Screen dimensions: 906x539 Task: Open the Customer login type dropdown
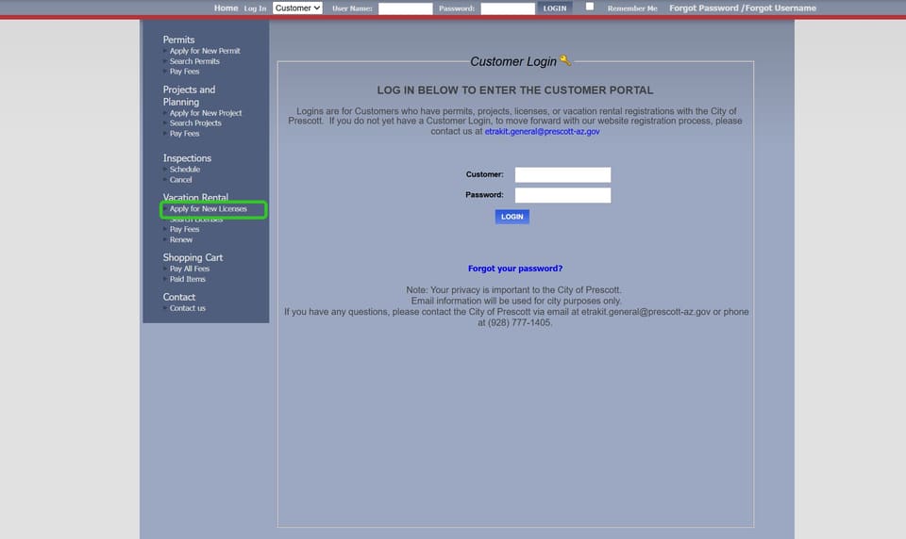297,8
